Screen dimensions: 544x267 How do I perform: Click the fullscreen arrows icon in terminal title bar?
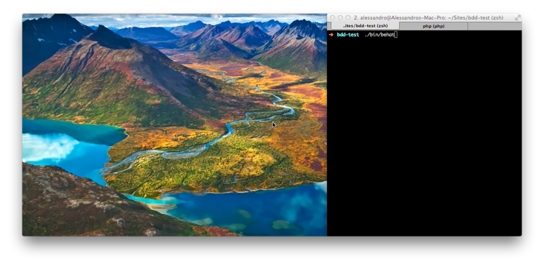[x=517, y=18]
